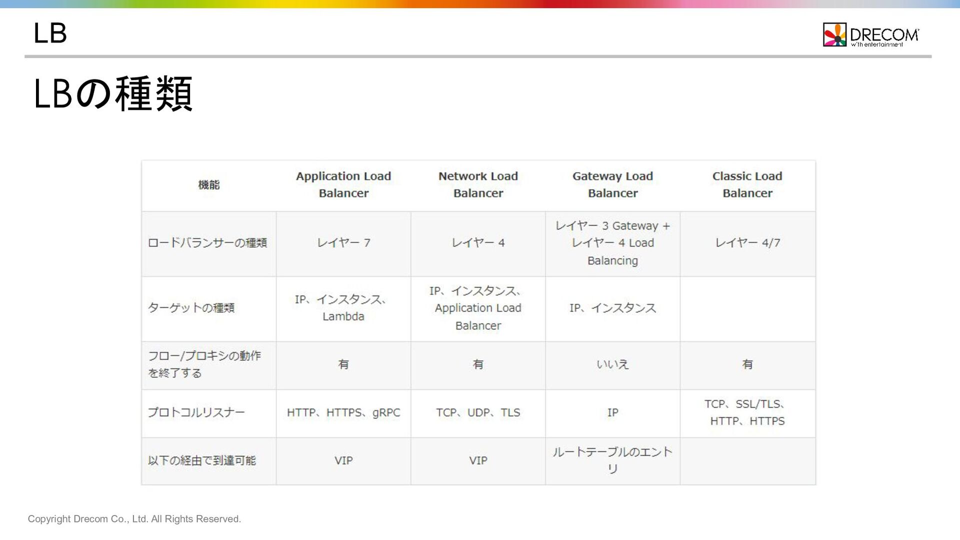Click the 'レイヤー 3 Gateway + レイヤー 4 Load Balancing' cell
The image size is (960, 540).
pyautogui.click(x=612, y=243)
